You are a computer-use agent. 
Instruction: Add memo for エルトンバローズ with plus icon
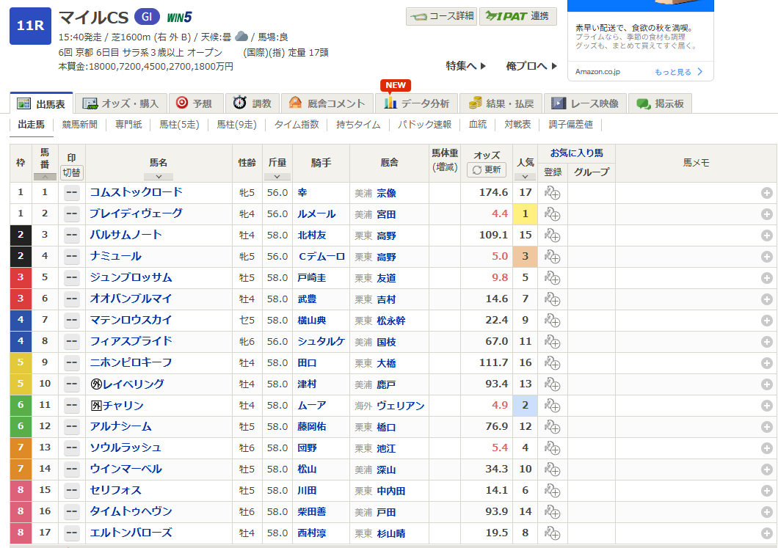[766, 533]
